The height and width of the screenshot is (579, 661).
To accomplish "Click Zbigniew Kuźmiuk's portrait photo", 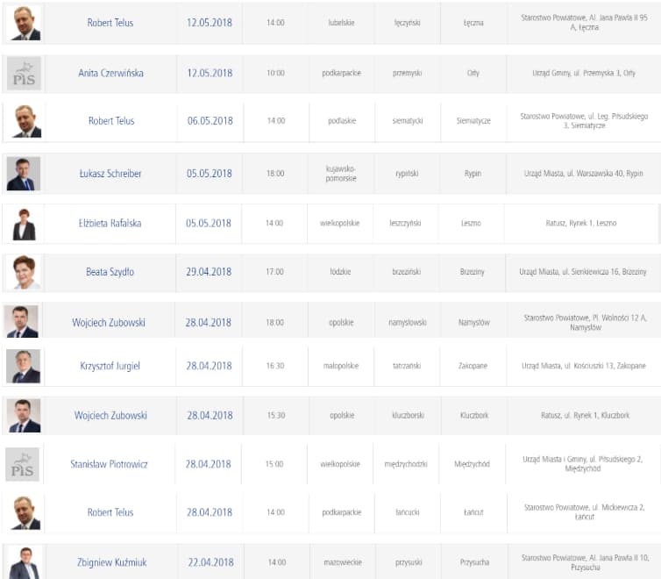I will [x=23, y=562].
